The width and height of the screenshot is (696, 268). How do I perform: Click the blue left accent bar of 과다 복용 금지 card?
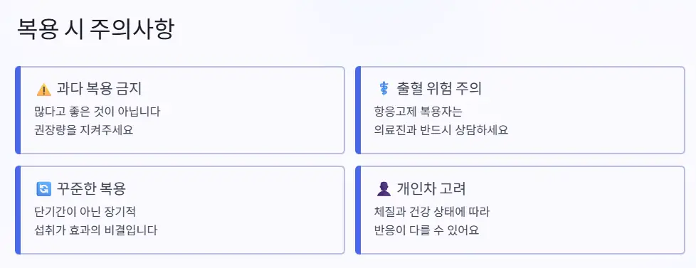(x=18, y=110)
